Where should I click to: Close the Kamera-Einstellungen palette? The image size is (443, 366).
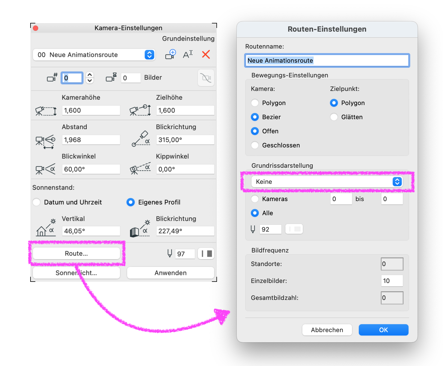(x=36, y=28)
